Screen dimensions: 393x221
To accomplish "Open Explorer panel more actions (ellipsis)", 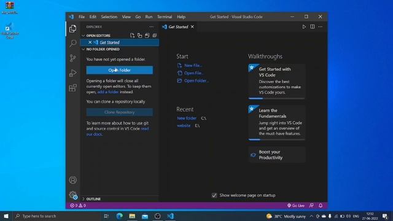I will [x=152, y=27].
